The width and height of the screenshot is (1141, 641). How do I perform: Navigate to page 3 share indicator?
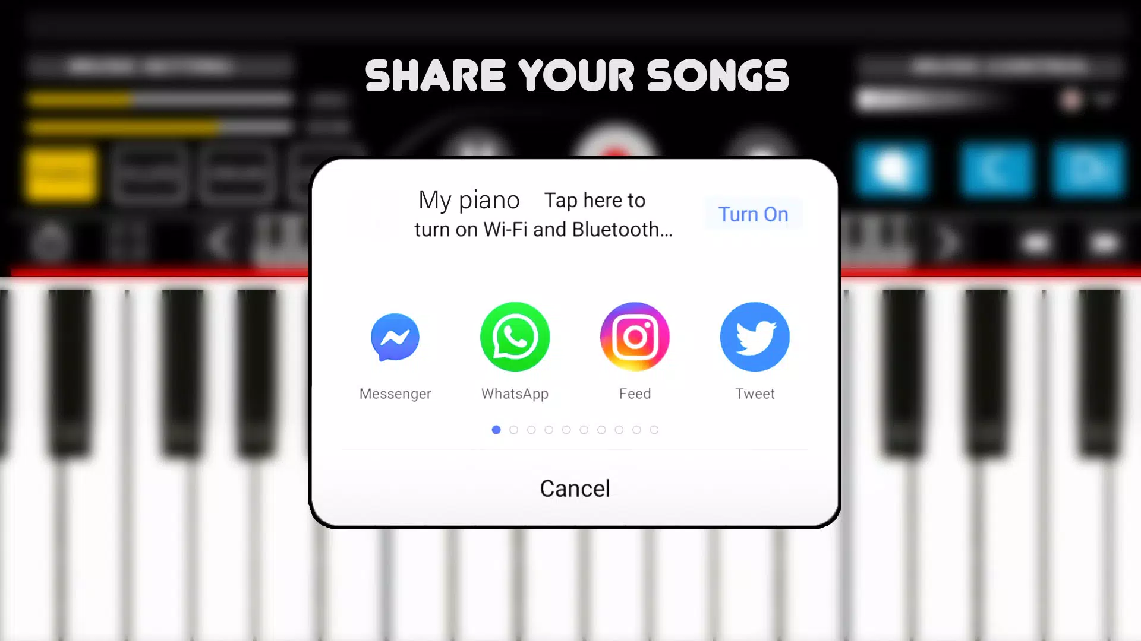(x=531, y=429)
